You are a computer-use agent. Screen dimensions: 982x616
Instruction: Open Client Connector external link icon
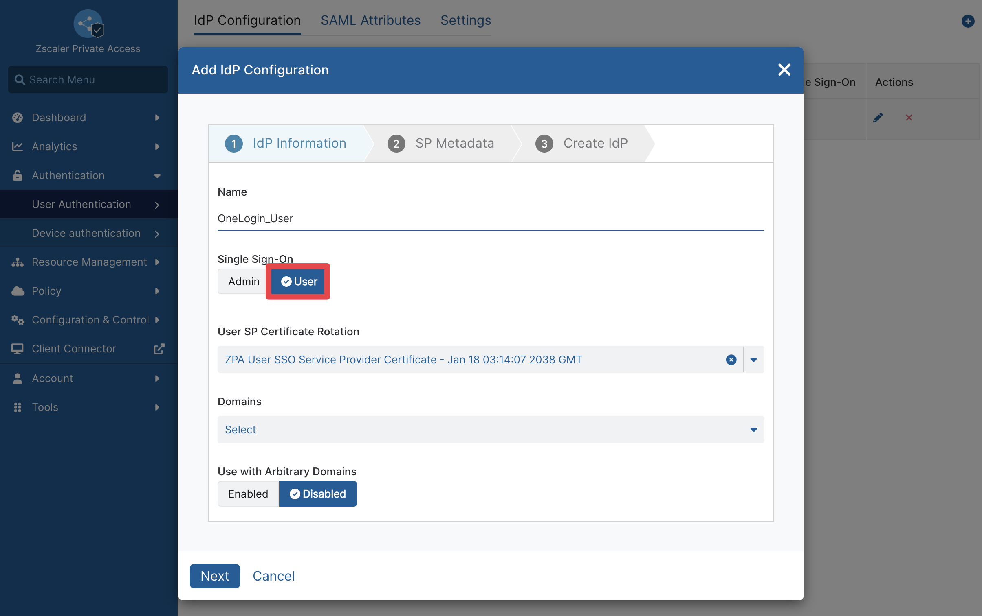point(159,349)
